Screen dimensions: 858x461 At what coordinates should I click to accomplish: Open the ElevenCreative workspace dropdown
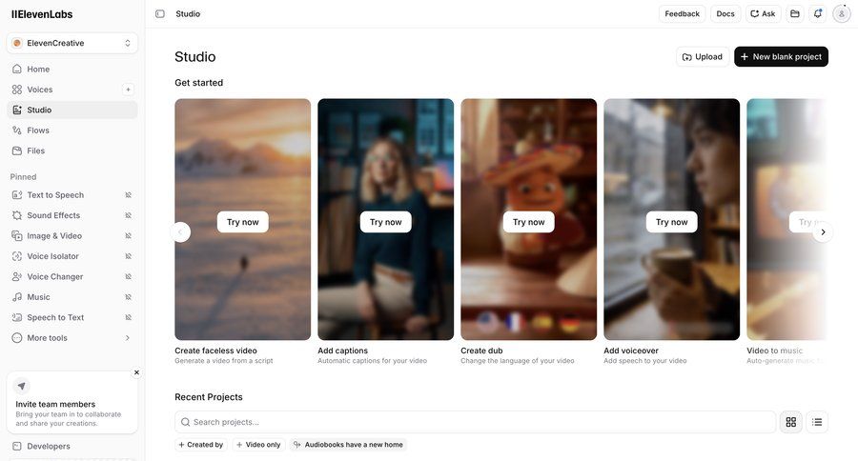point(72,43)
